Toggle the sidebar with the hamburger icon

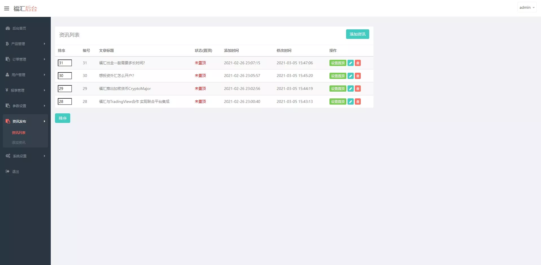tap(6, 8)
